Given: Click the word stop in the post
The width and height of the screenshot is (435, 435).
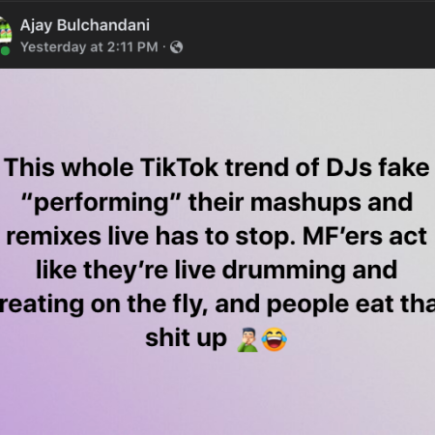Looking at the screenshot, I should coord(265,237).
